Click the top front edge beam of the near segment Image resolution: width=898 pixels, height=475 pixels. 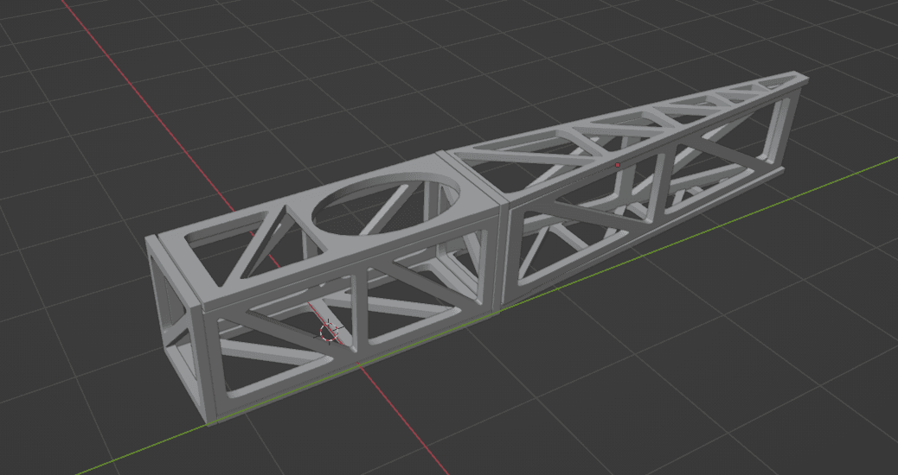(x=346, y=259)
